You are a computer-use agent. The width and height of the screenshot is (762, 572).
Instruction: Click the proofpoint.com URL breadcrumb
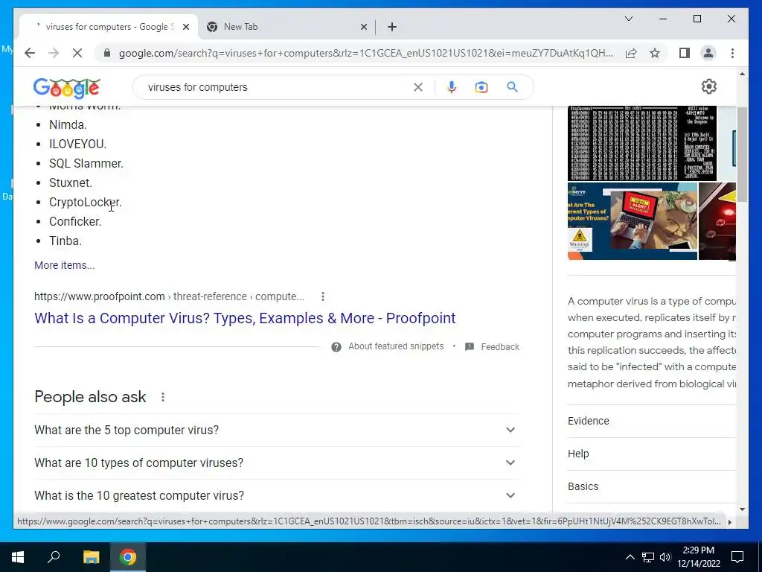point(169,296)
